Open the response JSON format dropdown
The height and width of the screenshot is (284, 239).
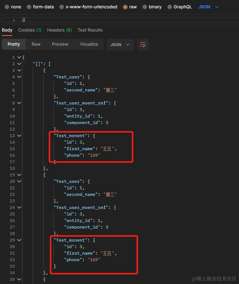pyautogui.click(x=120, y=45)
